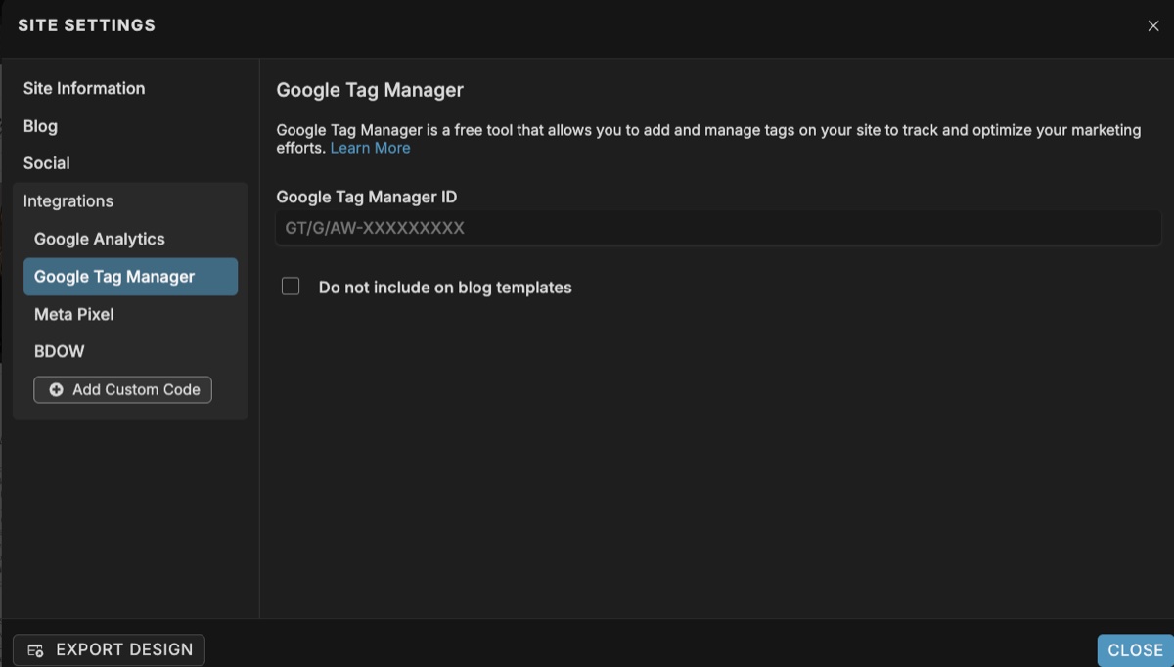Viewport: 1174px width, 667px height.
Task: Click the export icon beside Export Design
Action: (36, 650)
